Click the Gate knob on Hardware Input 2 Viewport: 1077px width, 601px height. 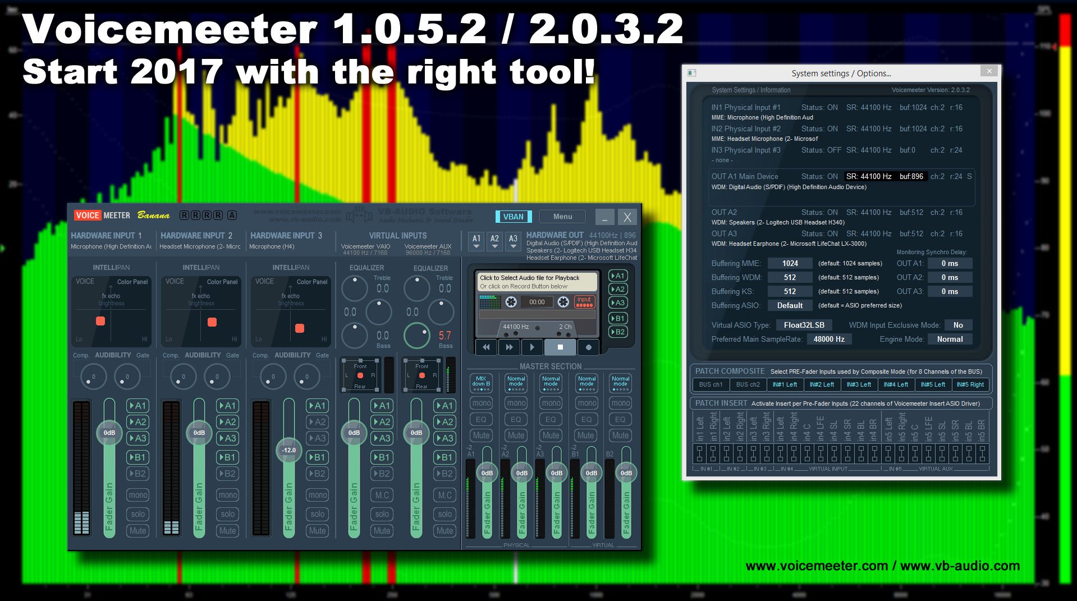tap(217, 377)
